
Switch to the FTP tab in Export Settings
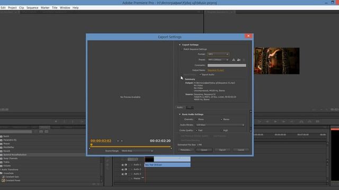[190, 107]
